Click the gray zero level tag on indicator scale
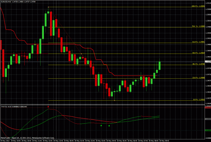 [208, 119]
